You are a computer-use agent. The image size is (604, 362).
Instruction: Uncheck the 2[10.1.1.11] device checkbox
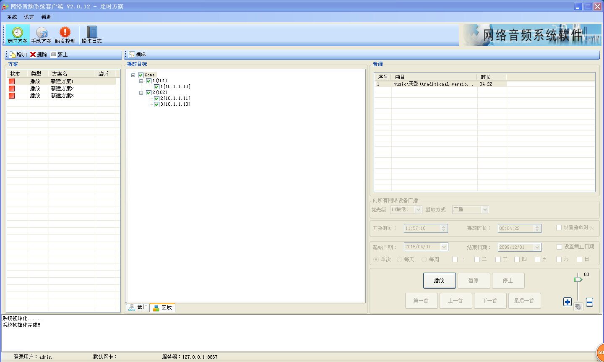pos(156,99)
